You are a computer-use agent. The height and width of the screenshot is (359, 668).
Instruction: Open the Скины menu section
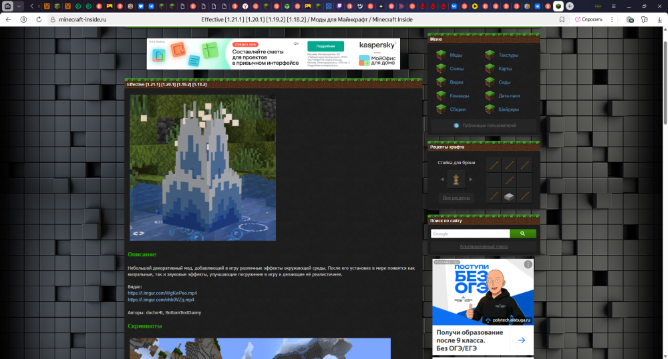tap(457, 69)
